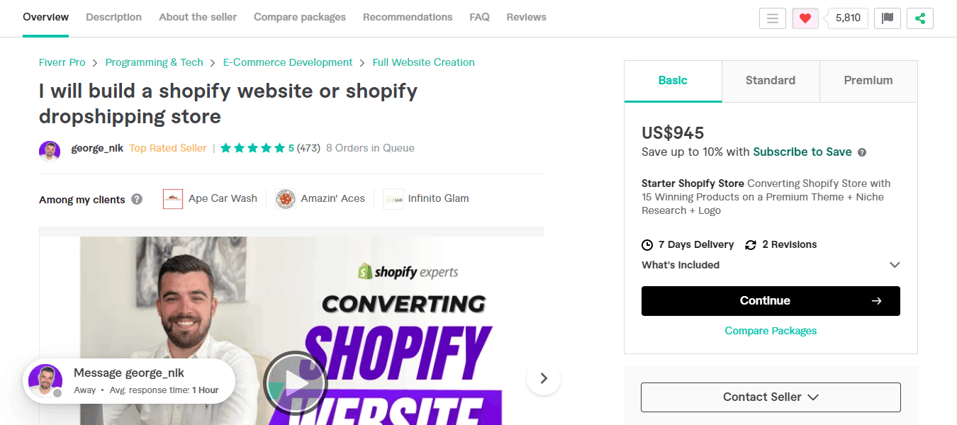
Task: Select the Amazin' Aces client logo
Action: (x=285, y=198)
